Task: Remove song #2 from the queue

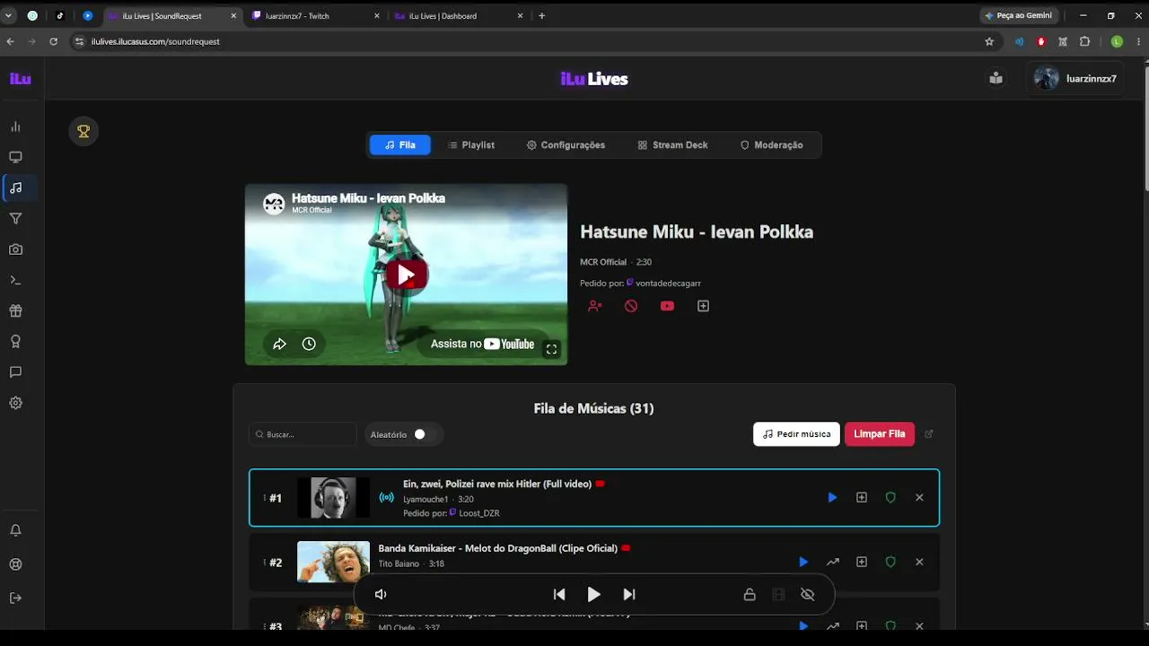Action: 919,563
